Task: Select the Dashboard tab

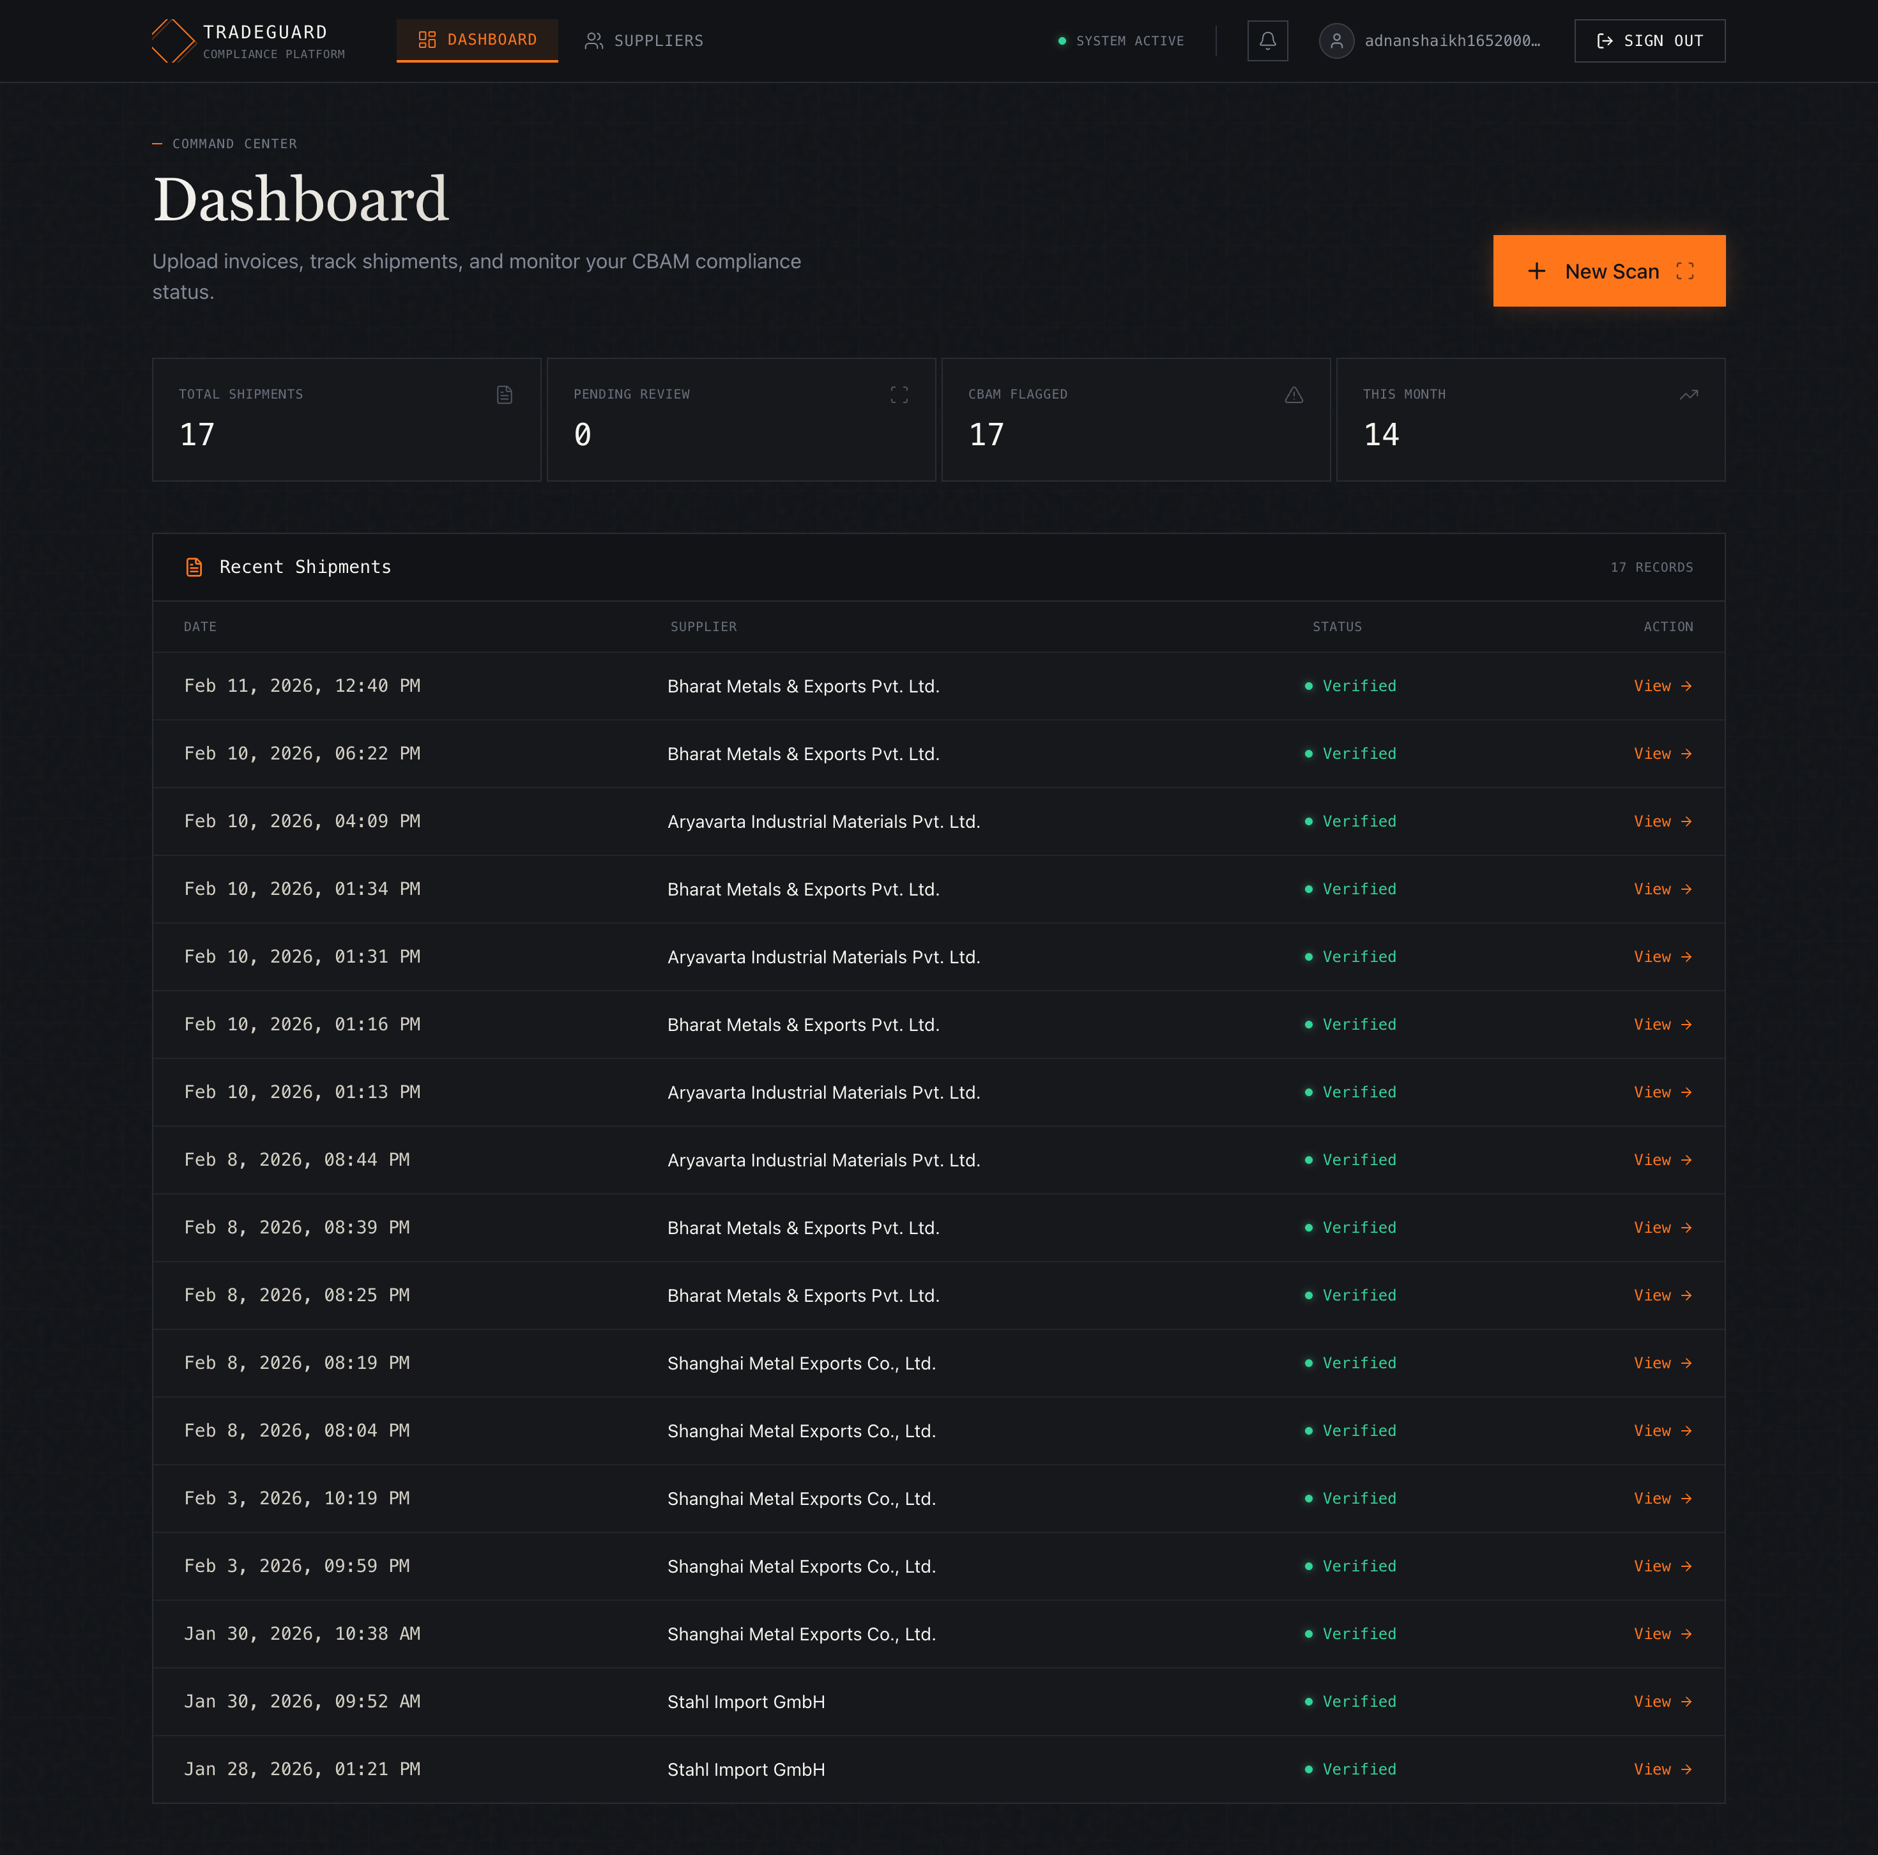Action: point(492,40)
